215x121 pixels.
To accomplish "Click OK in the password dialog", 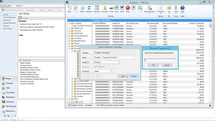I will tap(153, 65).
